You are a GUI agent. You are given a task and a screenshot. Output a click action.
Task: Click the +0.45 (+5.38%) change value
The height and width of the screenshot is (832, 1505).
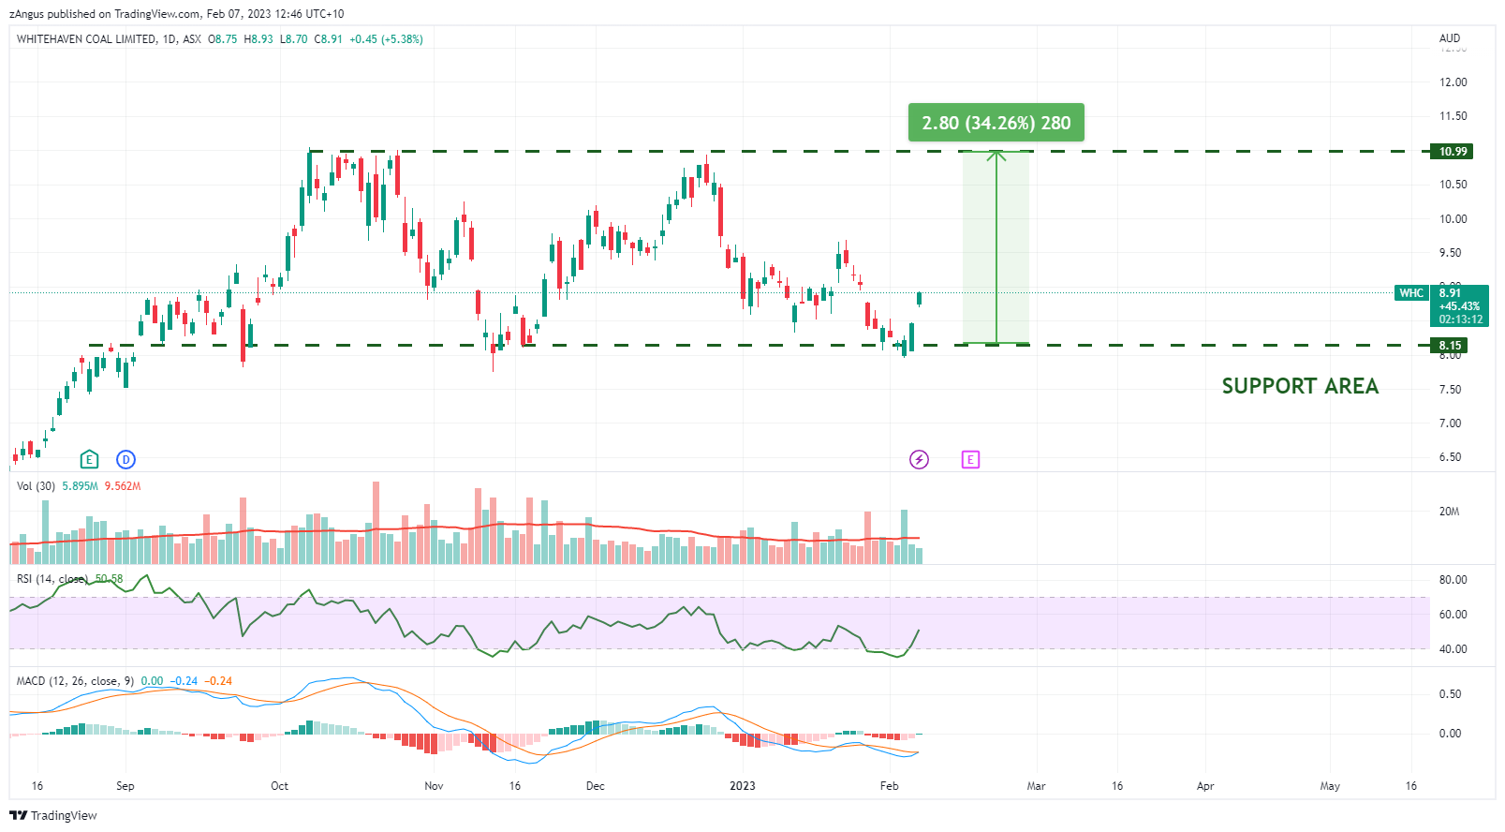386,39
